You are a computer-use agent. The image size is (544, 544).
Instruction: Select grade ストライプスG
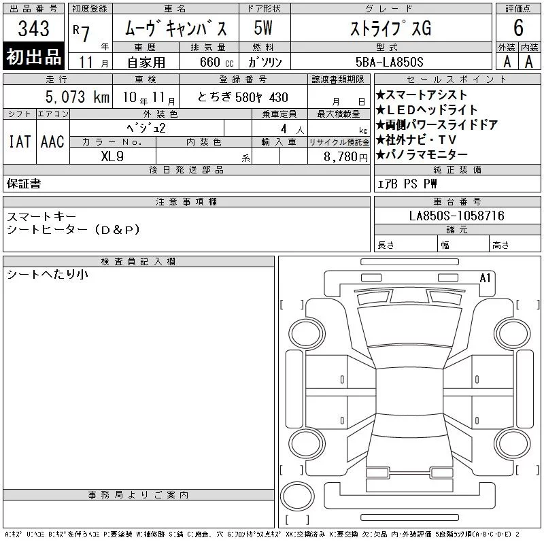[x=390, y=29]
